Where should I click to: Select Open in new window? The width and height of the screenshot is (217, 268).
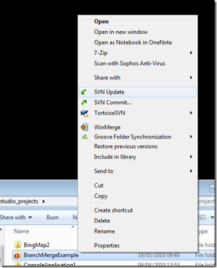click(x=138, y=32)
